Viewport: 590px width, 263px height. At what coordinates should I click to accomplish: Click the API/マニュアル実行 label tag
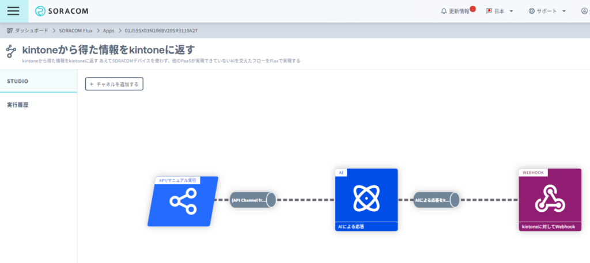(178, 180)
